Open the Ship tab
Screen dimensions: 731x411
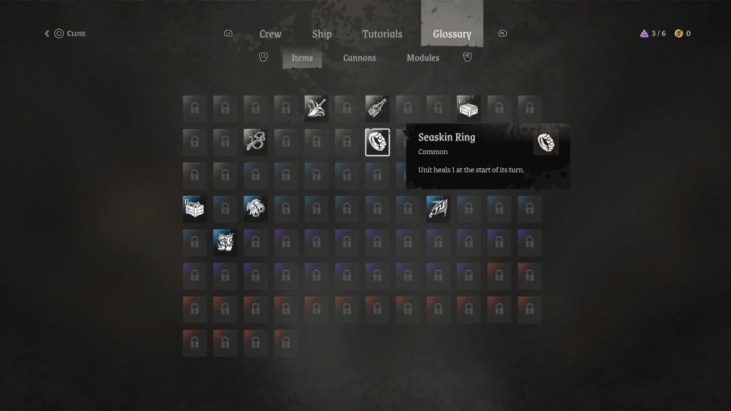point(322,34)
